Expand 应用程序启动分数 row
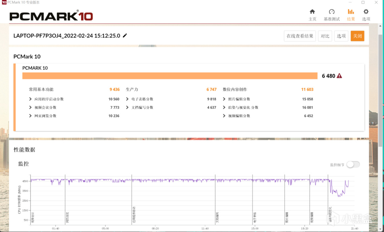 coord(30,99)
